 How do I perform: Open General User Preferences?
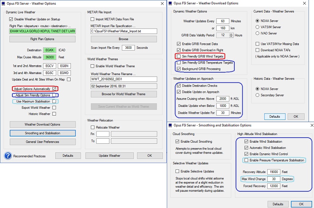(x=43, y=142)
